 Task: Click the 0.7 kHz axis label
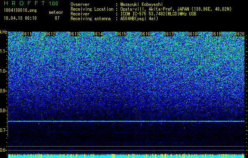[x=4, y=130]
